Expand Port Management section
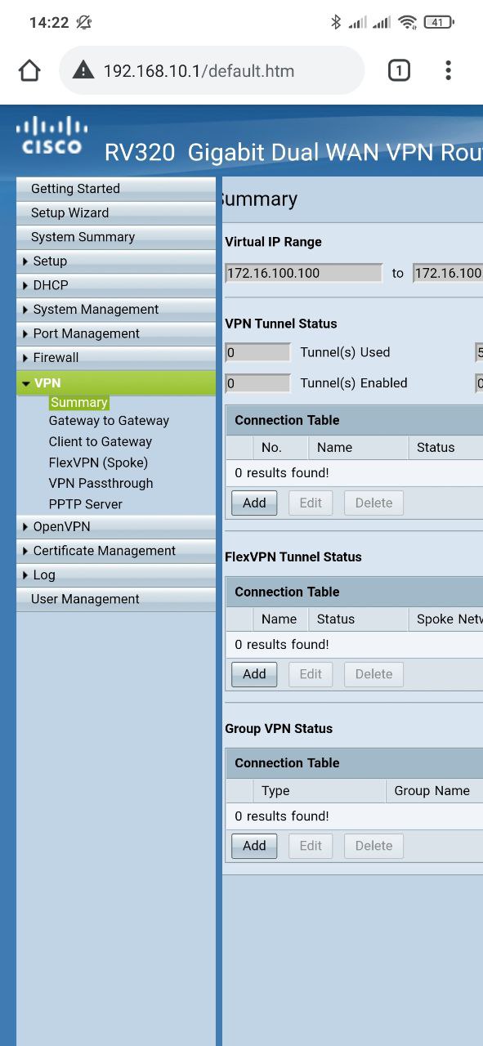 coord(116,333)
